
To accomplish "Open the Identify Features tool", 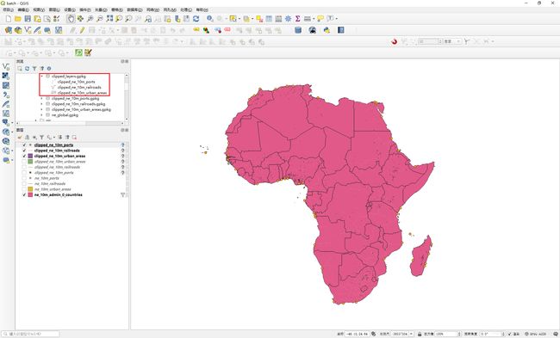I will click(x=210, y=19).
